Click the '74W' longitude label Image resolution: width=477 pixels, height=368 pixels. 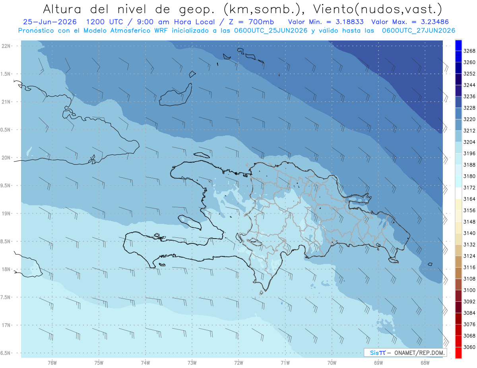point(145,362)
